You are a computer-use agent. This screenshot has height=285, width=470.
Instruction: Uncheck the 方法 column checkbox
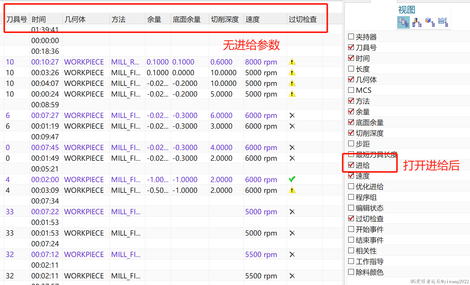(351, 101)
